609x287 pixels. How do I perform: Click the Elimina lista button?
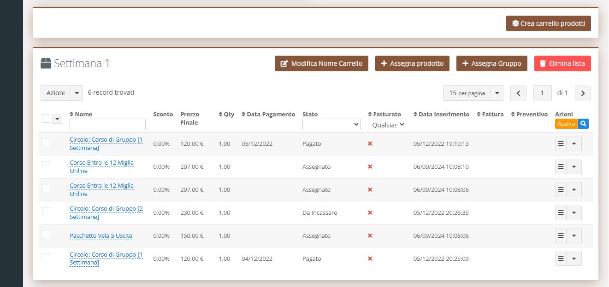coord(562,63)
